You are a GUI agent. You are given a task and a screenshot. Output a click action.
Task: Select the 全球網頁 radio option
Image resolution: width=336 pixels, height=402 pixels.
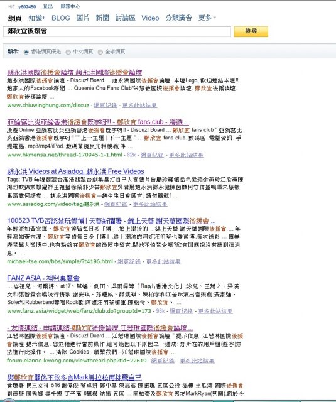100,52
